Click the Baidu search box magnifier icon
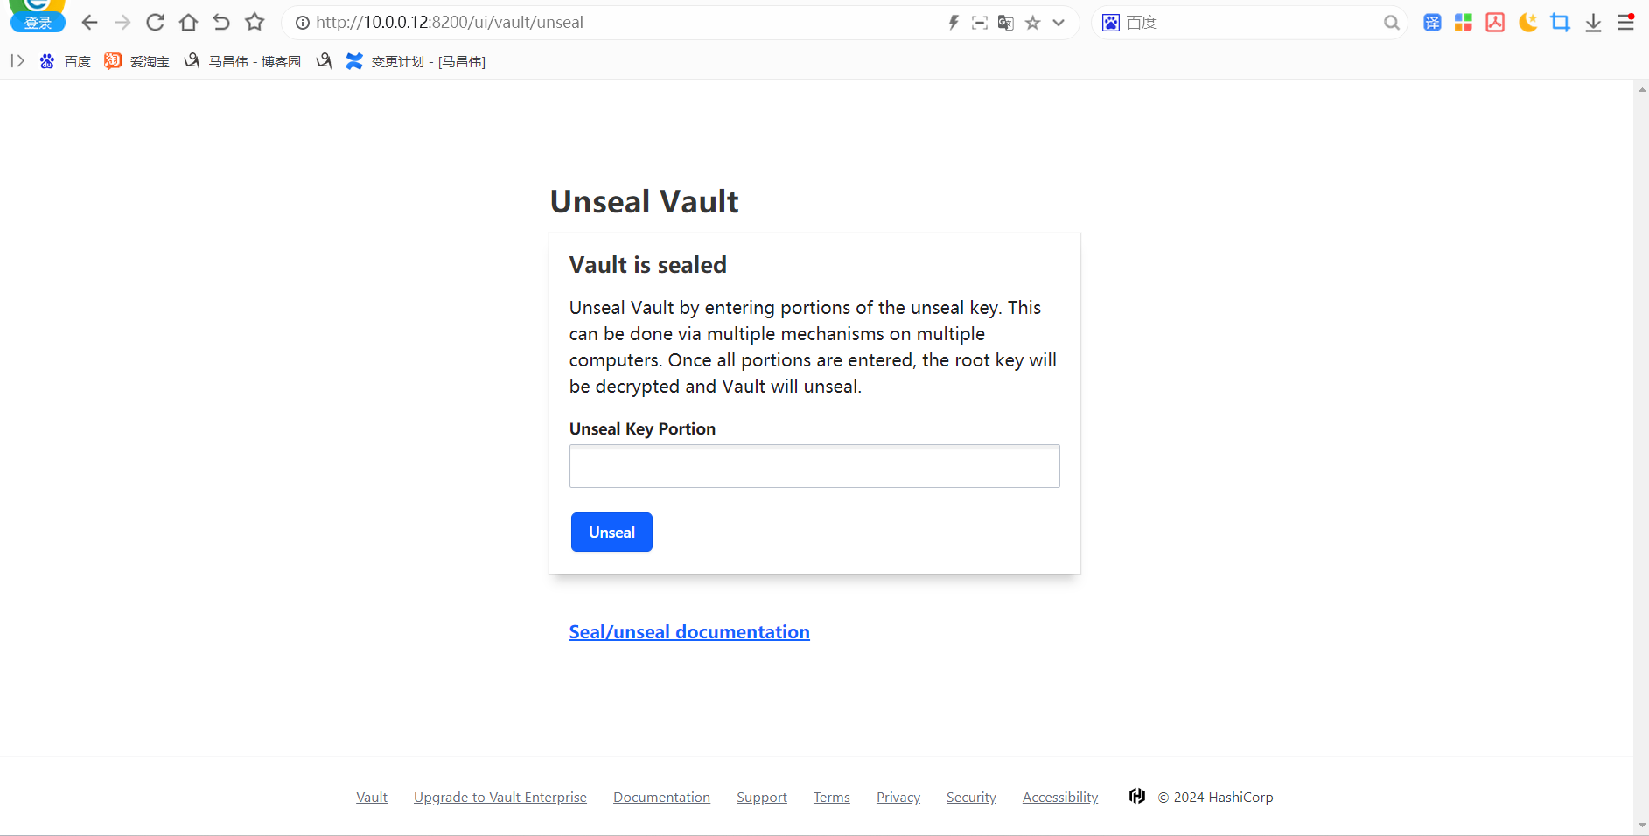 tap(1391, 23)
